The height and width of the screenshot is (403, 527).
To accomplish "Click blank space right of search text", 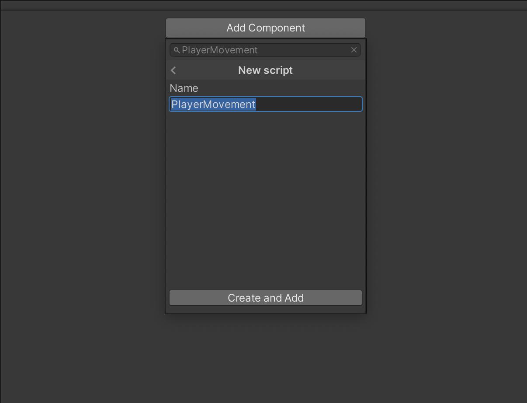I will (x=306, y=50).
